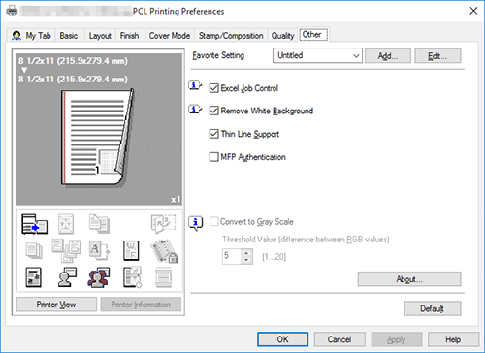Click the greyed stacked pages icon
This screenshot has width=485, height=353.
34,251
